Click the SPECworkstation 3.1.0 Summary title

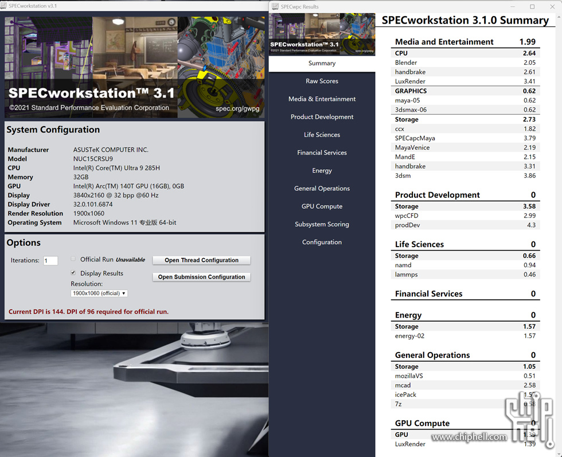coord(465,21)
